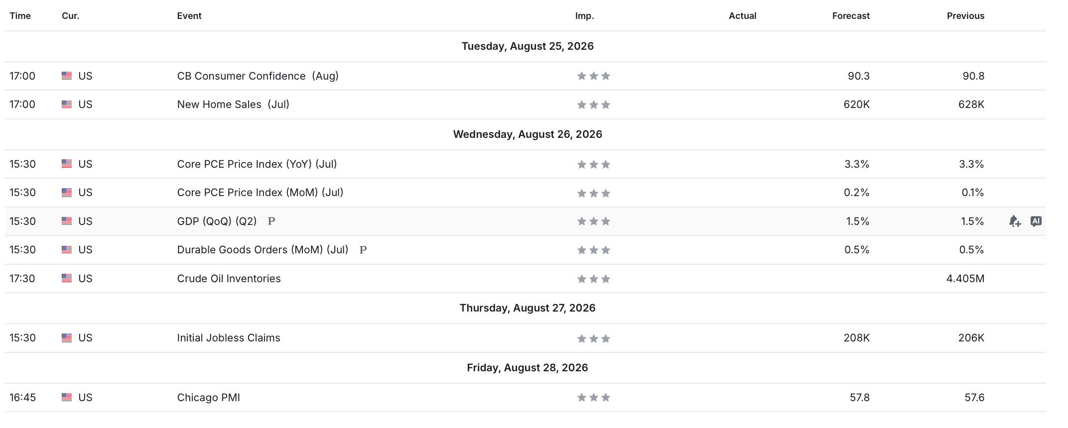This screenshot has height=428, width=1068.
Task: Open the AI analysis icon on GDP row
Action: [x=1036, y=221]
